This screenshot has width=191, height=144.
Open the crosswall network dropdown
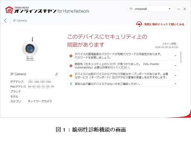(x=150, y=9)
